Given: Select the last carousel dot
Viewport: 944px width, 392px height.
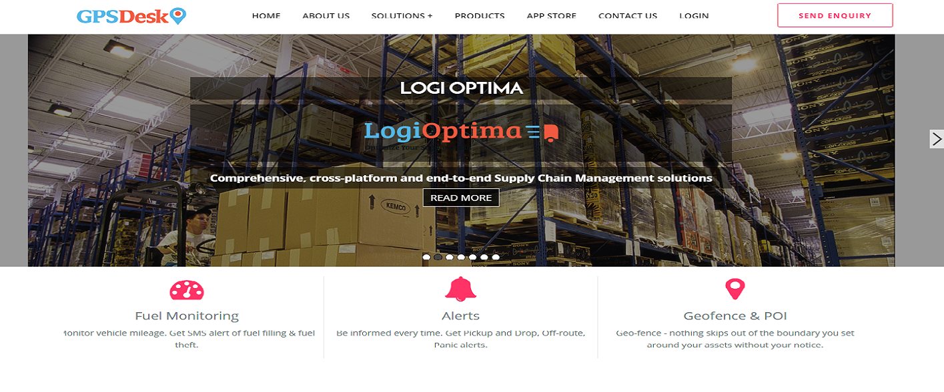Looking at the screenshot, I should pyautogui.click(x=496, y=257).
